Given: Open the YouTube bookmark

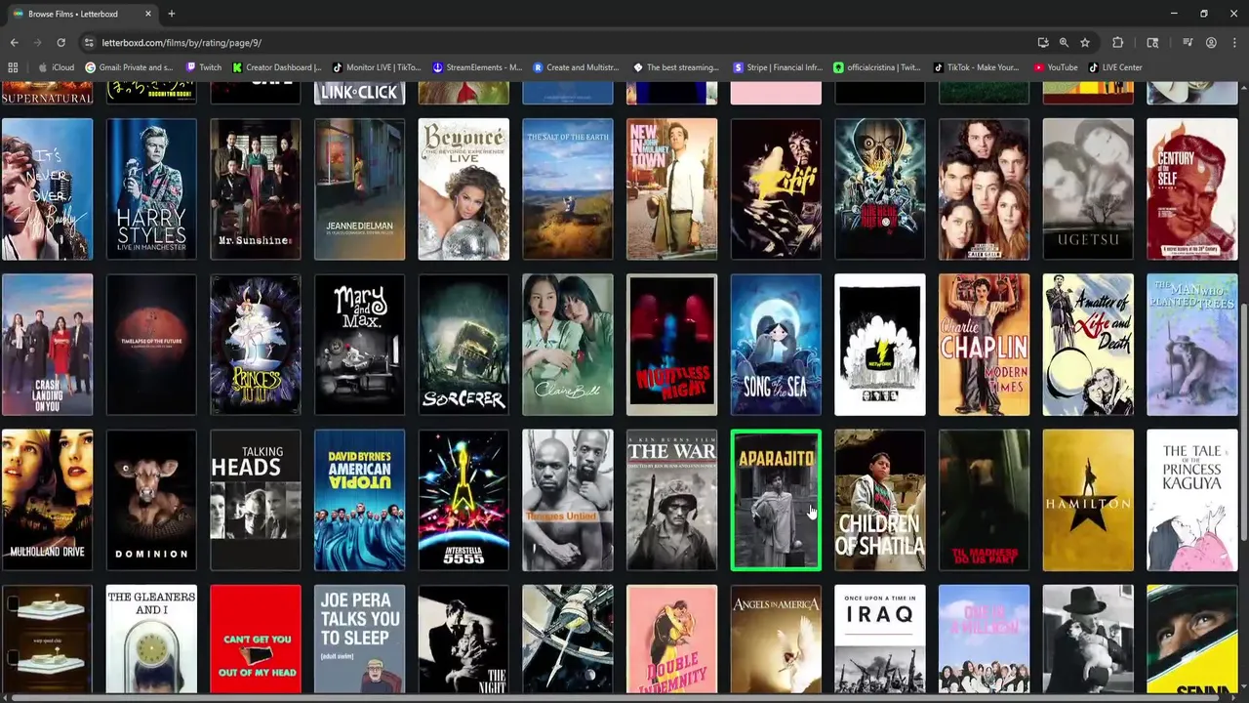Looking at the screenshot, I should click(1055, 67).
